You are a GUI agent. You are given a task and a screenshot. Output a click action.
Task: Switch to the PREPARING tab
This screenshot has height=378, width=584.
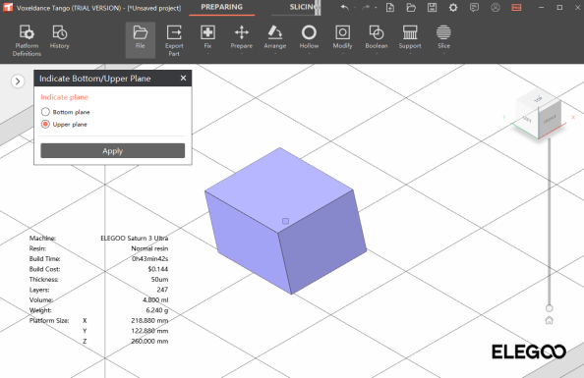221,7
